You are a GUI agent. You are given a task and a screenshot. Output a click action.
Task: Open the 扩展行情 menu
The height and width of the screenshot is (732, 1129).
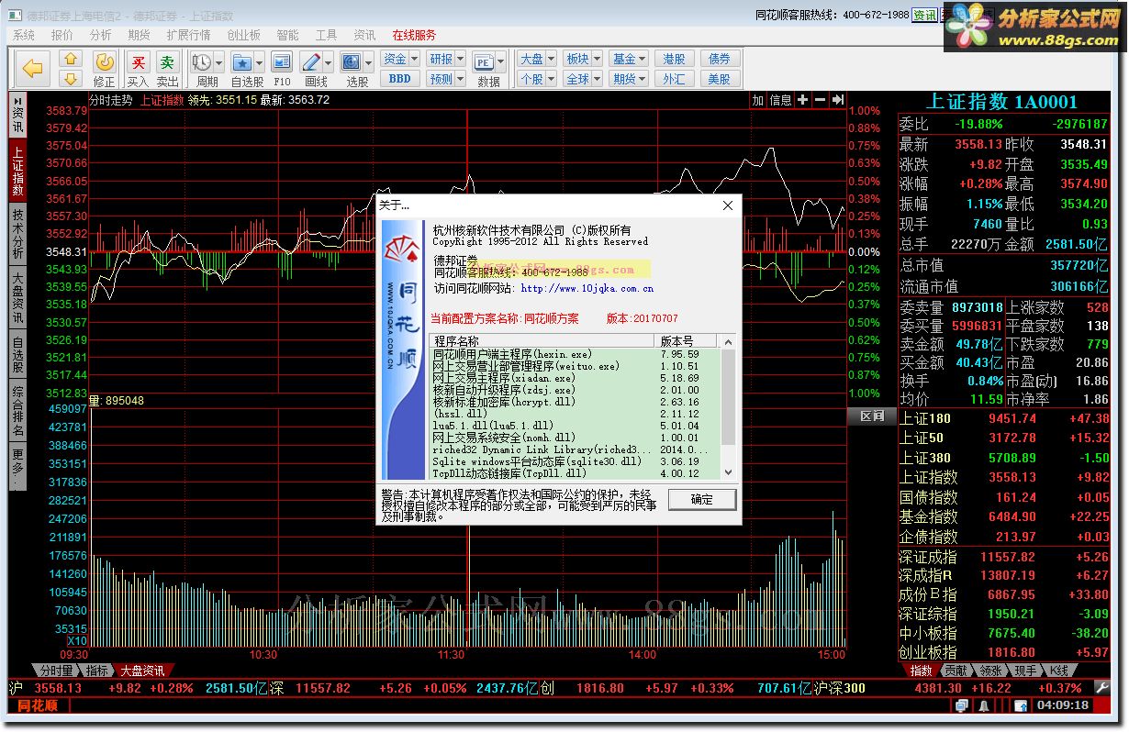pyautogui.click(x=188, y=35)
